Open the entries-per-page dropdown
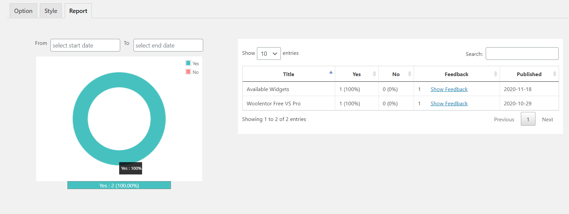The width and height of the screenshot is (569, 214). (x=269, y=53)
